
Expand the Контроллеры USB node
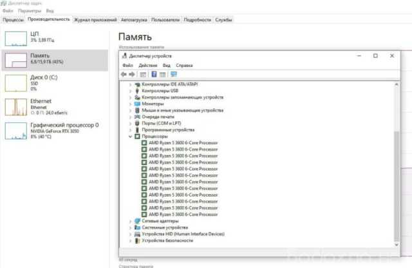point(131,91)
